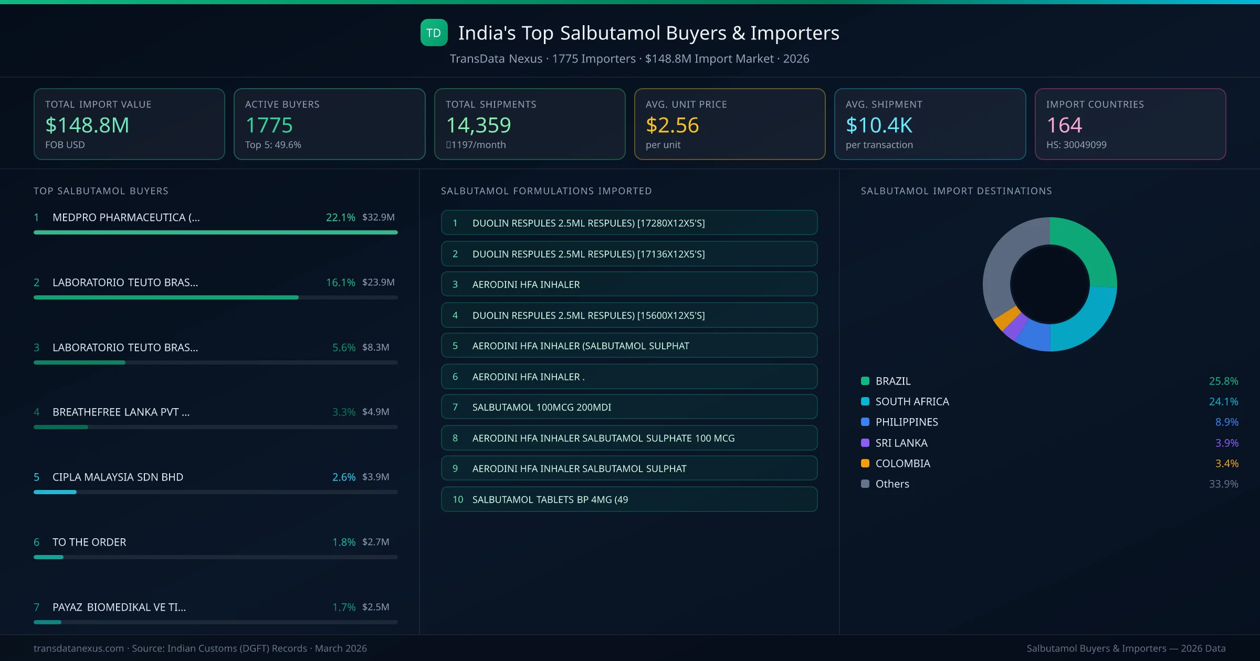The width and height of the screenshot is (1260, 661).
Task: Select DUOLIN RESPULES 2.5ML formulation item
Action: (x=629, y=222)
